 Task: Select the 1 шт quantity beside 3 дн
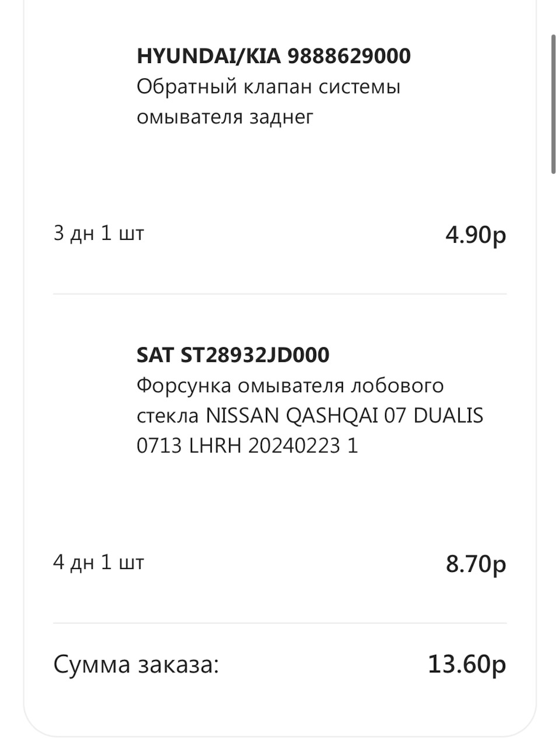pos(123,233)
